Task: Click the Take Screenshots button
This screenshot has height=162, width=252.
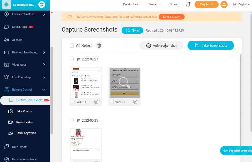Action: click(211, 46)
